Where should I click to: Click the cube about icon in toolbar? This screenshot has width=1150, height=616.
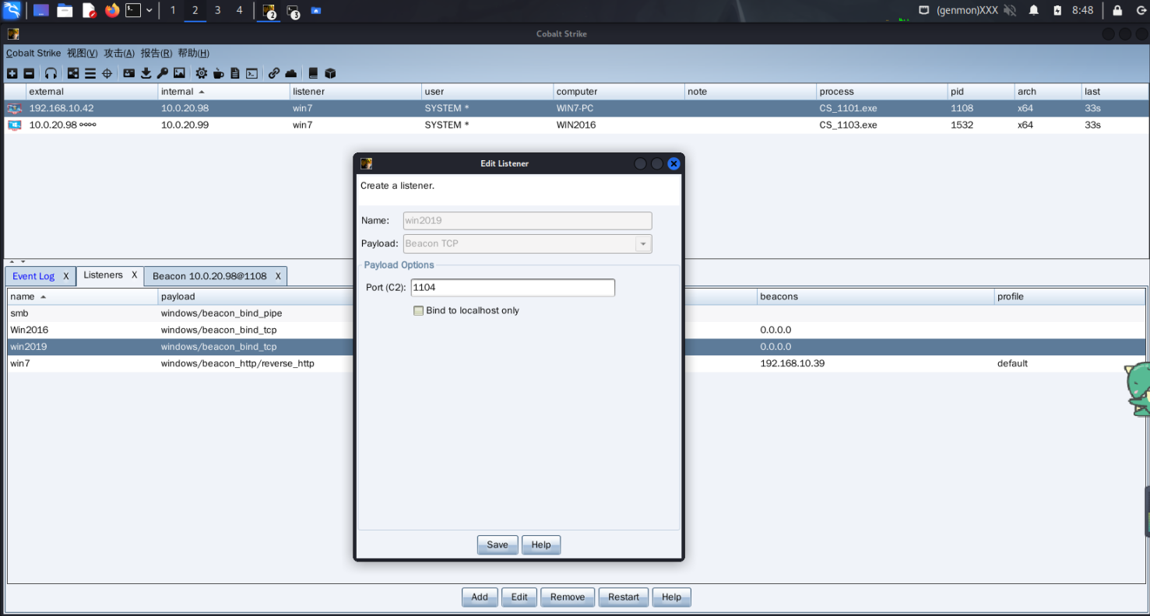[x=330, y=73]
